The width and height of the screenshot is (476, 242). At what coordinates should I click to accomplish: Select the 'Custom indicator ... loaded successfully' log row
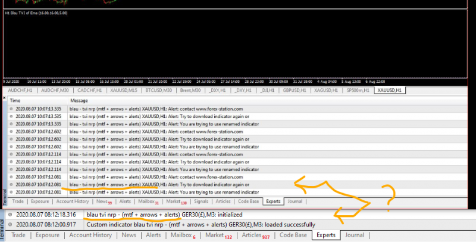(241, 225)
